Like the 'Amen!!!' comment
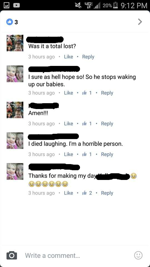Image resolution: width=150 pixels, height=267 pixels. (68, 123)
